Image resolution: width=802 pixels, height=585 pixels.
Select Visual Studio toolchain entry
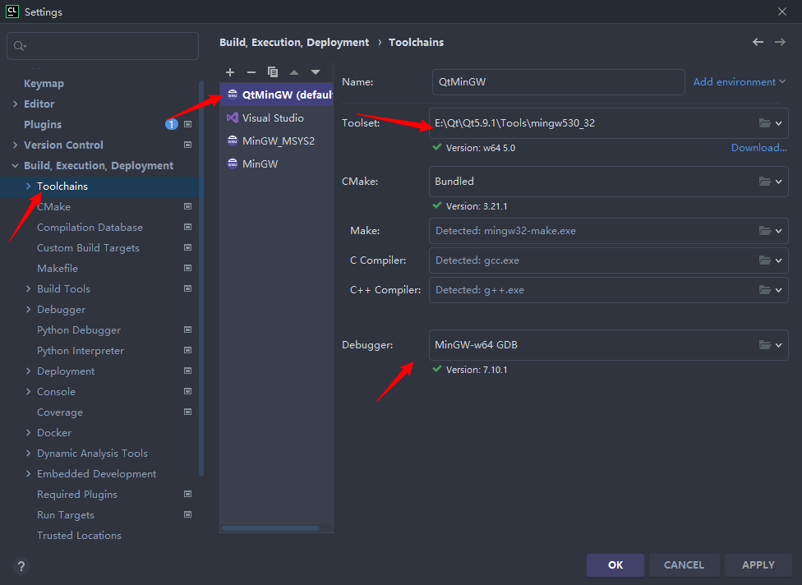277,117
